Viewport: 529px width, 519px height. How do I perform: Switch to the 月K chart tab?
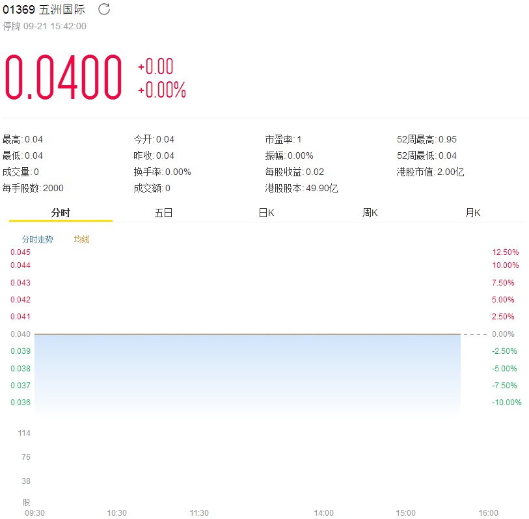click(472, 213)
